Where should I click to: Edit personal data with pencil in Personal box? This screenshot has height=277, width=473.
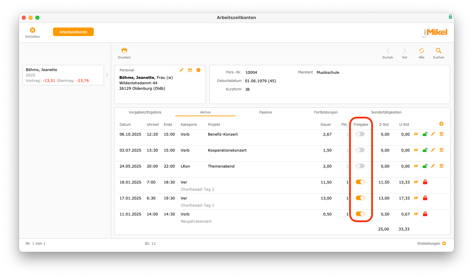click(181, 70)
